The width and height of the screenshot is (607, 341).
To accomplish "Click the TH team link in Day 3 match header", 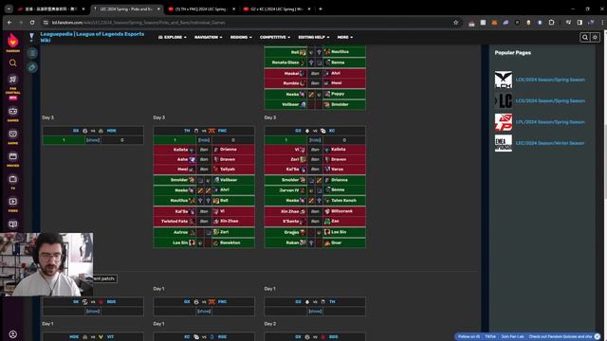I will click(187, 131).
